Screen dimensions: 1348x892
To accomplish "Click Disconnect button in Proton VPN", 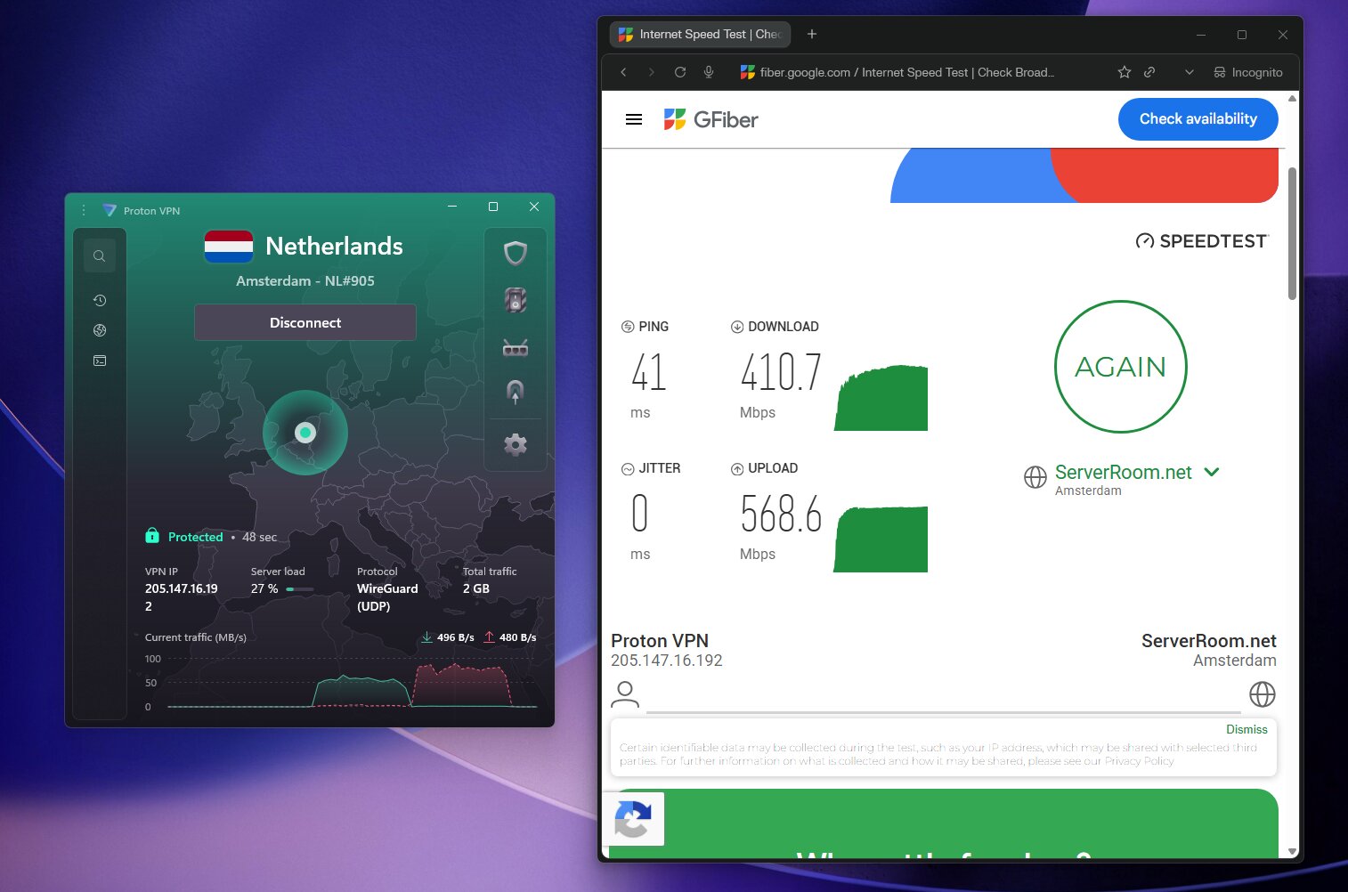I will (x=305, y=322).
